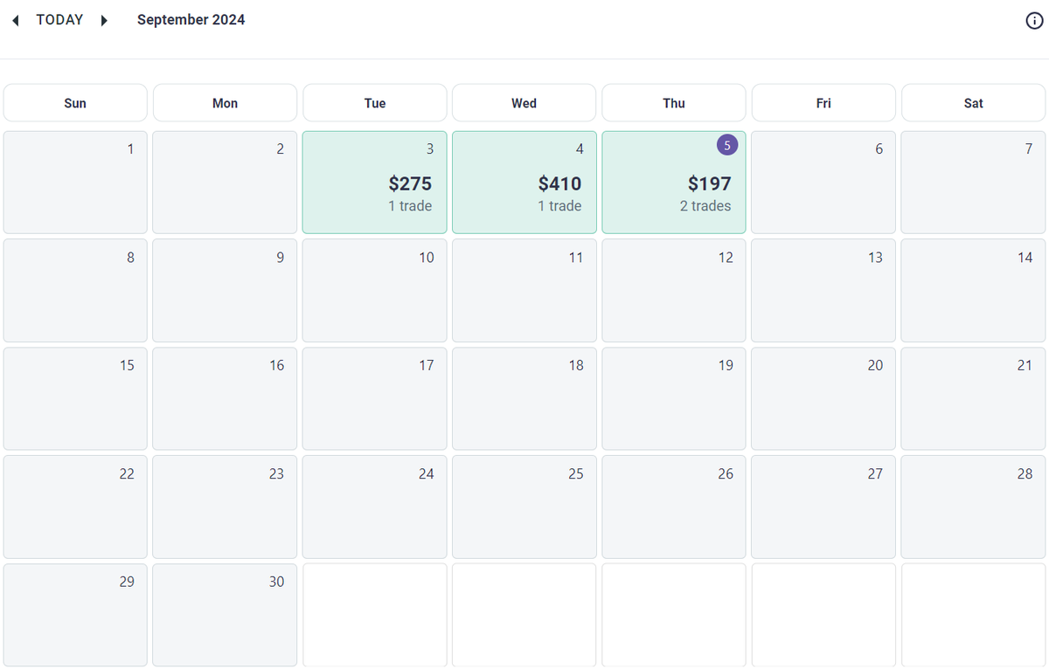Select the day 29 cell

75,615
